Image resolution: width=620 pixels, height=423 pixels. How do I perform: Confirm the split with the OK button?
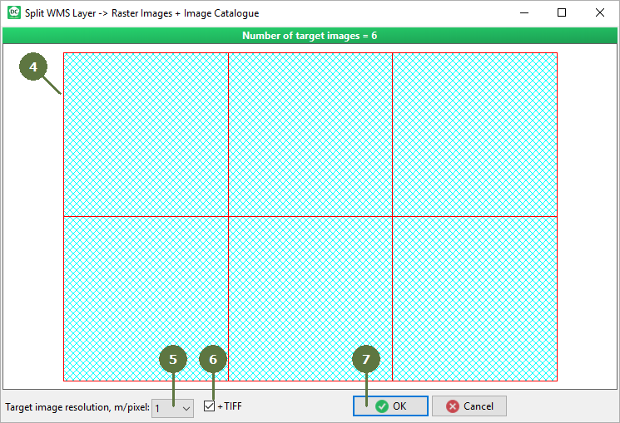(x=390, y=406)
